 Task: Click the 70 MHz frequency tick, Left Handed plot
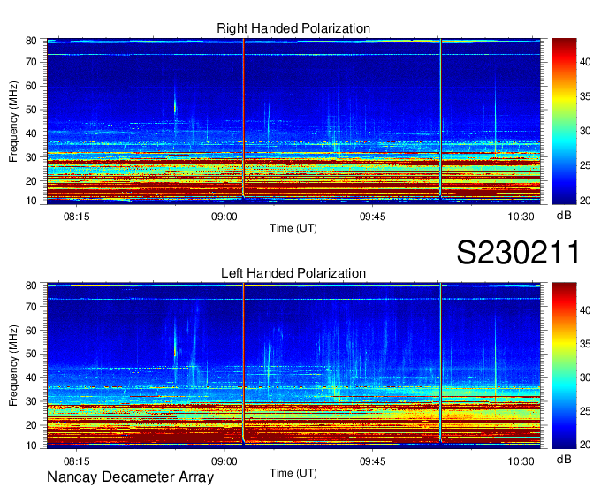(31, 307)
